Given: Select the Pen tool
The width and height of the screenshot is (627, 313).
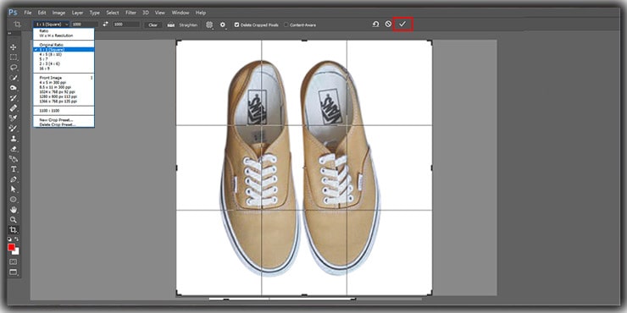Looking at the screenshot, I should (x=14, y=179).
